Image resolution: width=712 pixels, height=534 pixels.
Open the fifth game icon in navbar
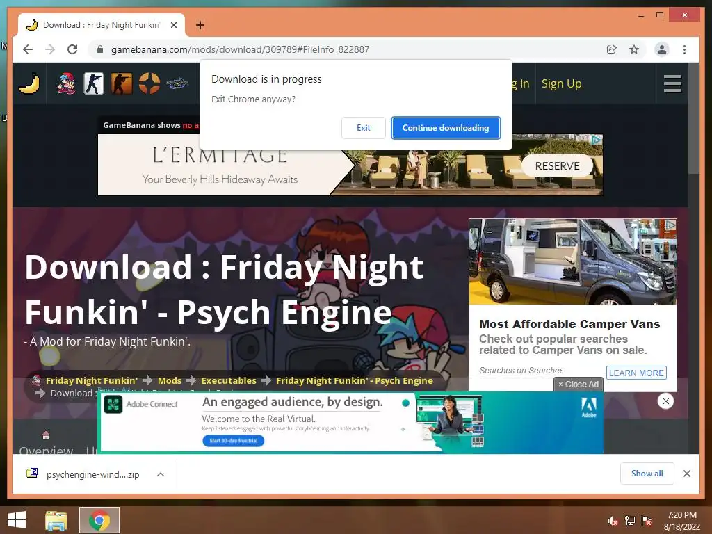[177, 83]
